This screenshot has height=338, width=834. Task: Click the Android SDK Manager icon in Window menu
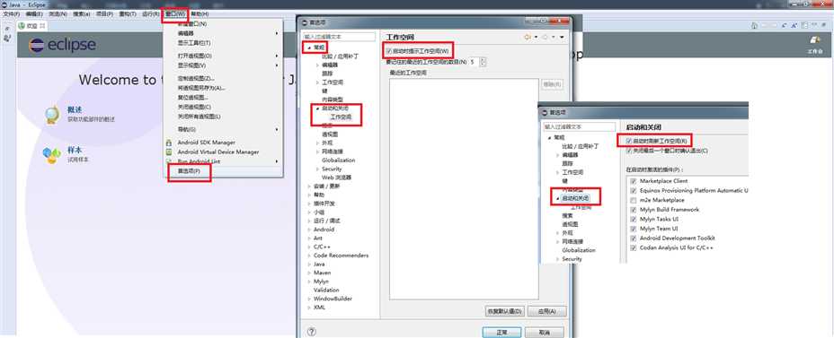tap(169, 143)
